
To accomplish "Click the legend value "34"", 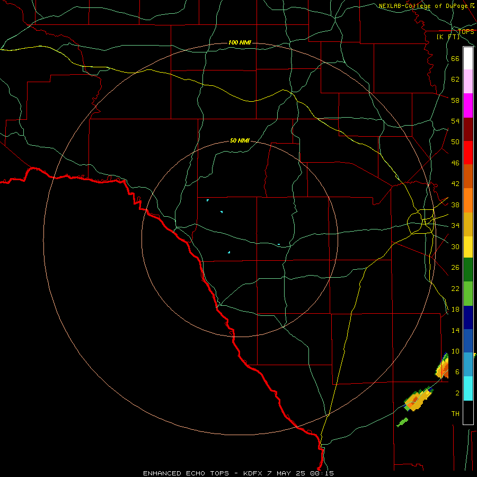I will 455,226.
